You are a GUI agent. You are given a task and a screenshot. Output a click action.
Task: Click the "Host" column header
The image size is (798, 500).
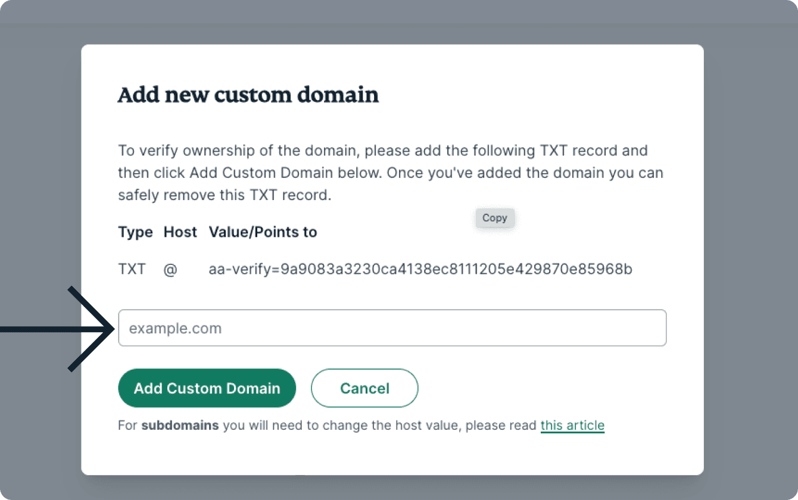click(180, 232)
